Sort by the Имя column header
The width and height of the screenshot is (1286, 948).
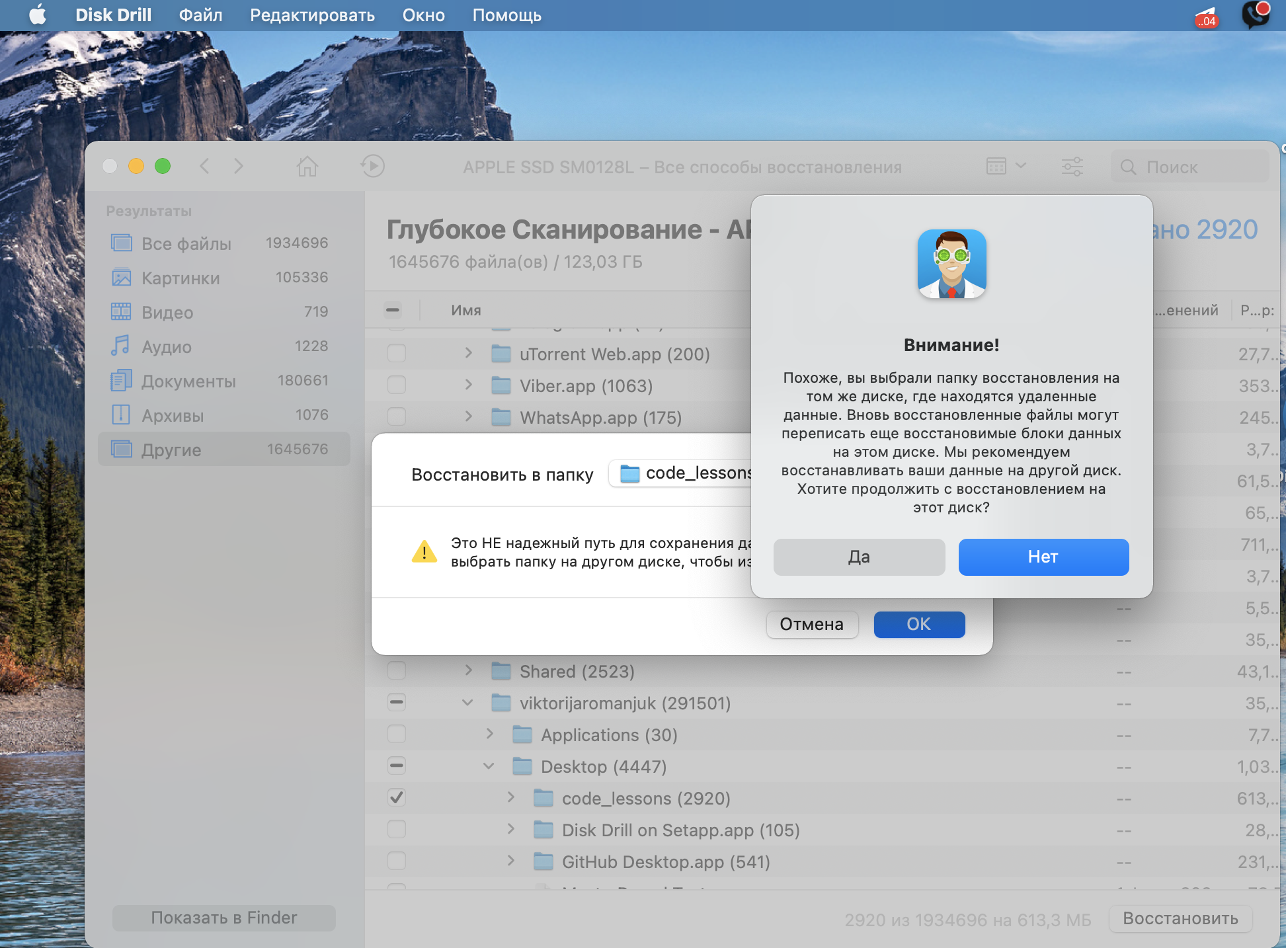coord(465,310)
